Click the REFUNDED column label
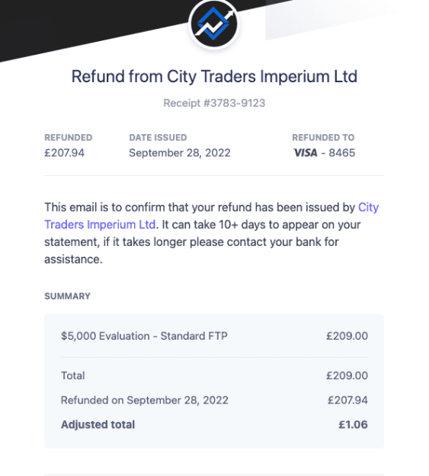 (69, 138)
